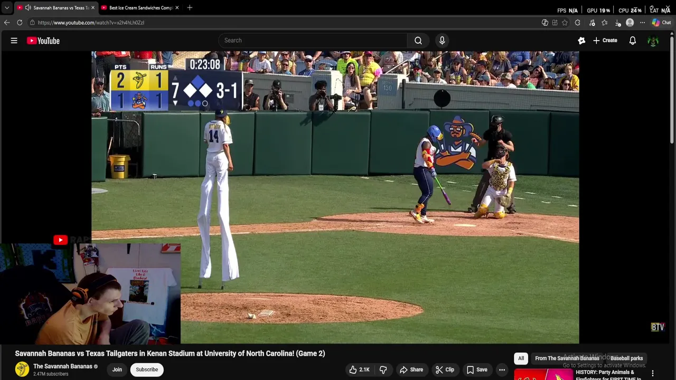Select From The Savannah Bananas chip
The image size is (676, 380).
[x=567, y=358]
